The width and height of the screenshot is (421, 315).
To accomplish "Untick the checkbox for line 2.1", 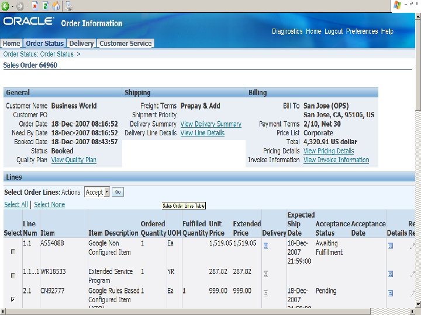I will [x=13, y=299].
